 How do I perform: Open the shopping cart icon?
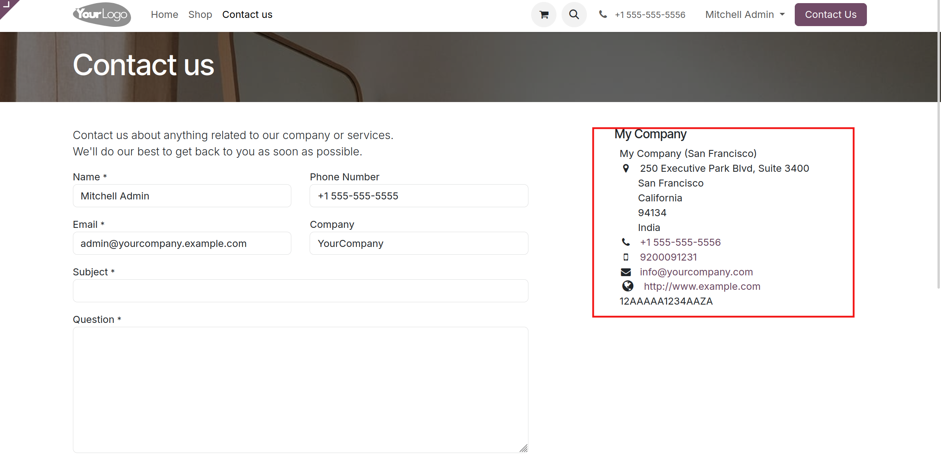(544, 15)
